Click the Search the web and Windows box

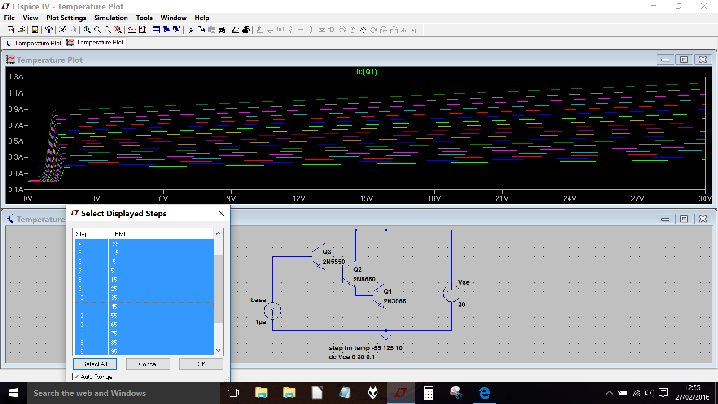(123, 393)
